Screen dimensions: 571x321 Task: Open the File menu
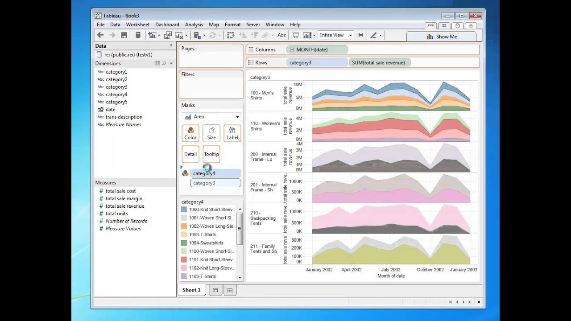(101, 25)
